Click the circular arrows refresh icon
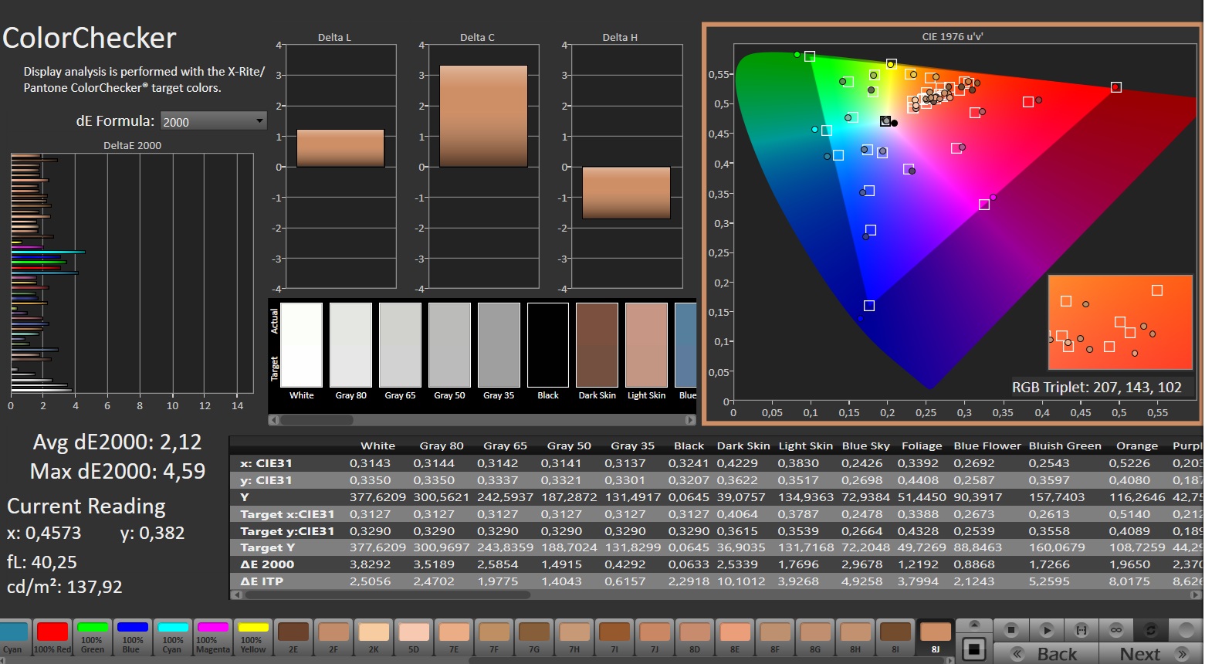Viewport: 1205px width, 664px height. 1150,630
